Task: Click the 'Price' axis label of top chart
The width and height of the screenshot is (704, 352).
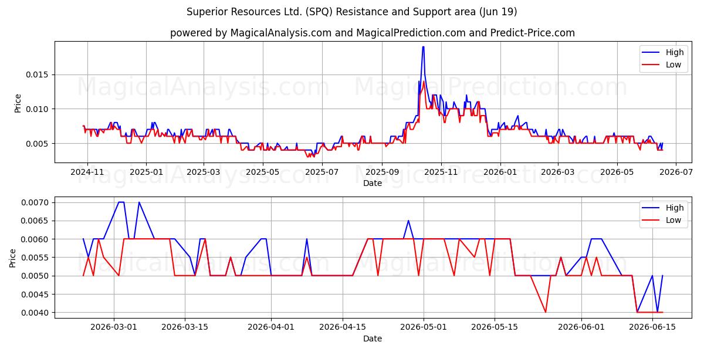Action: click(x=18, y=103)
